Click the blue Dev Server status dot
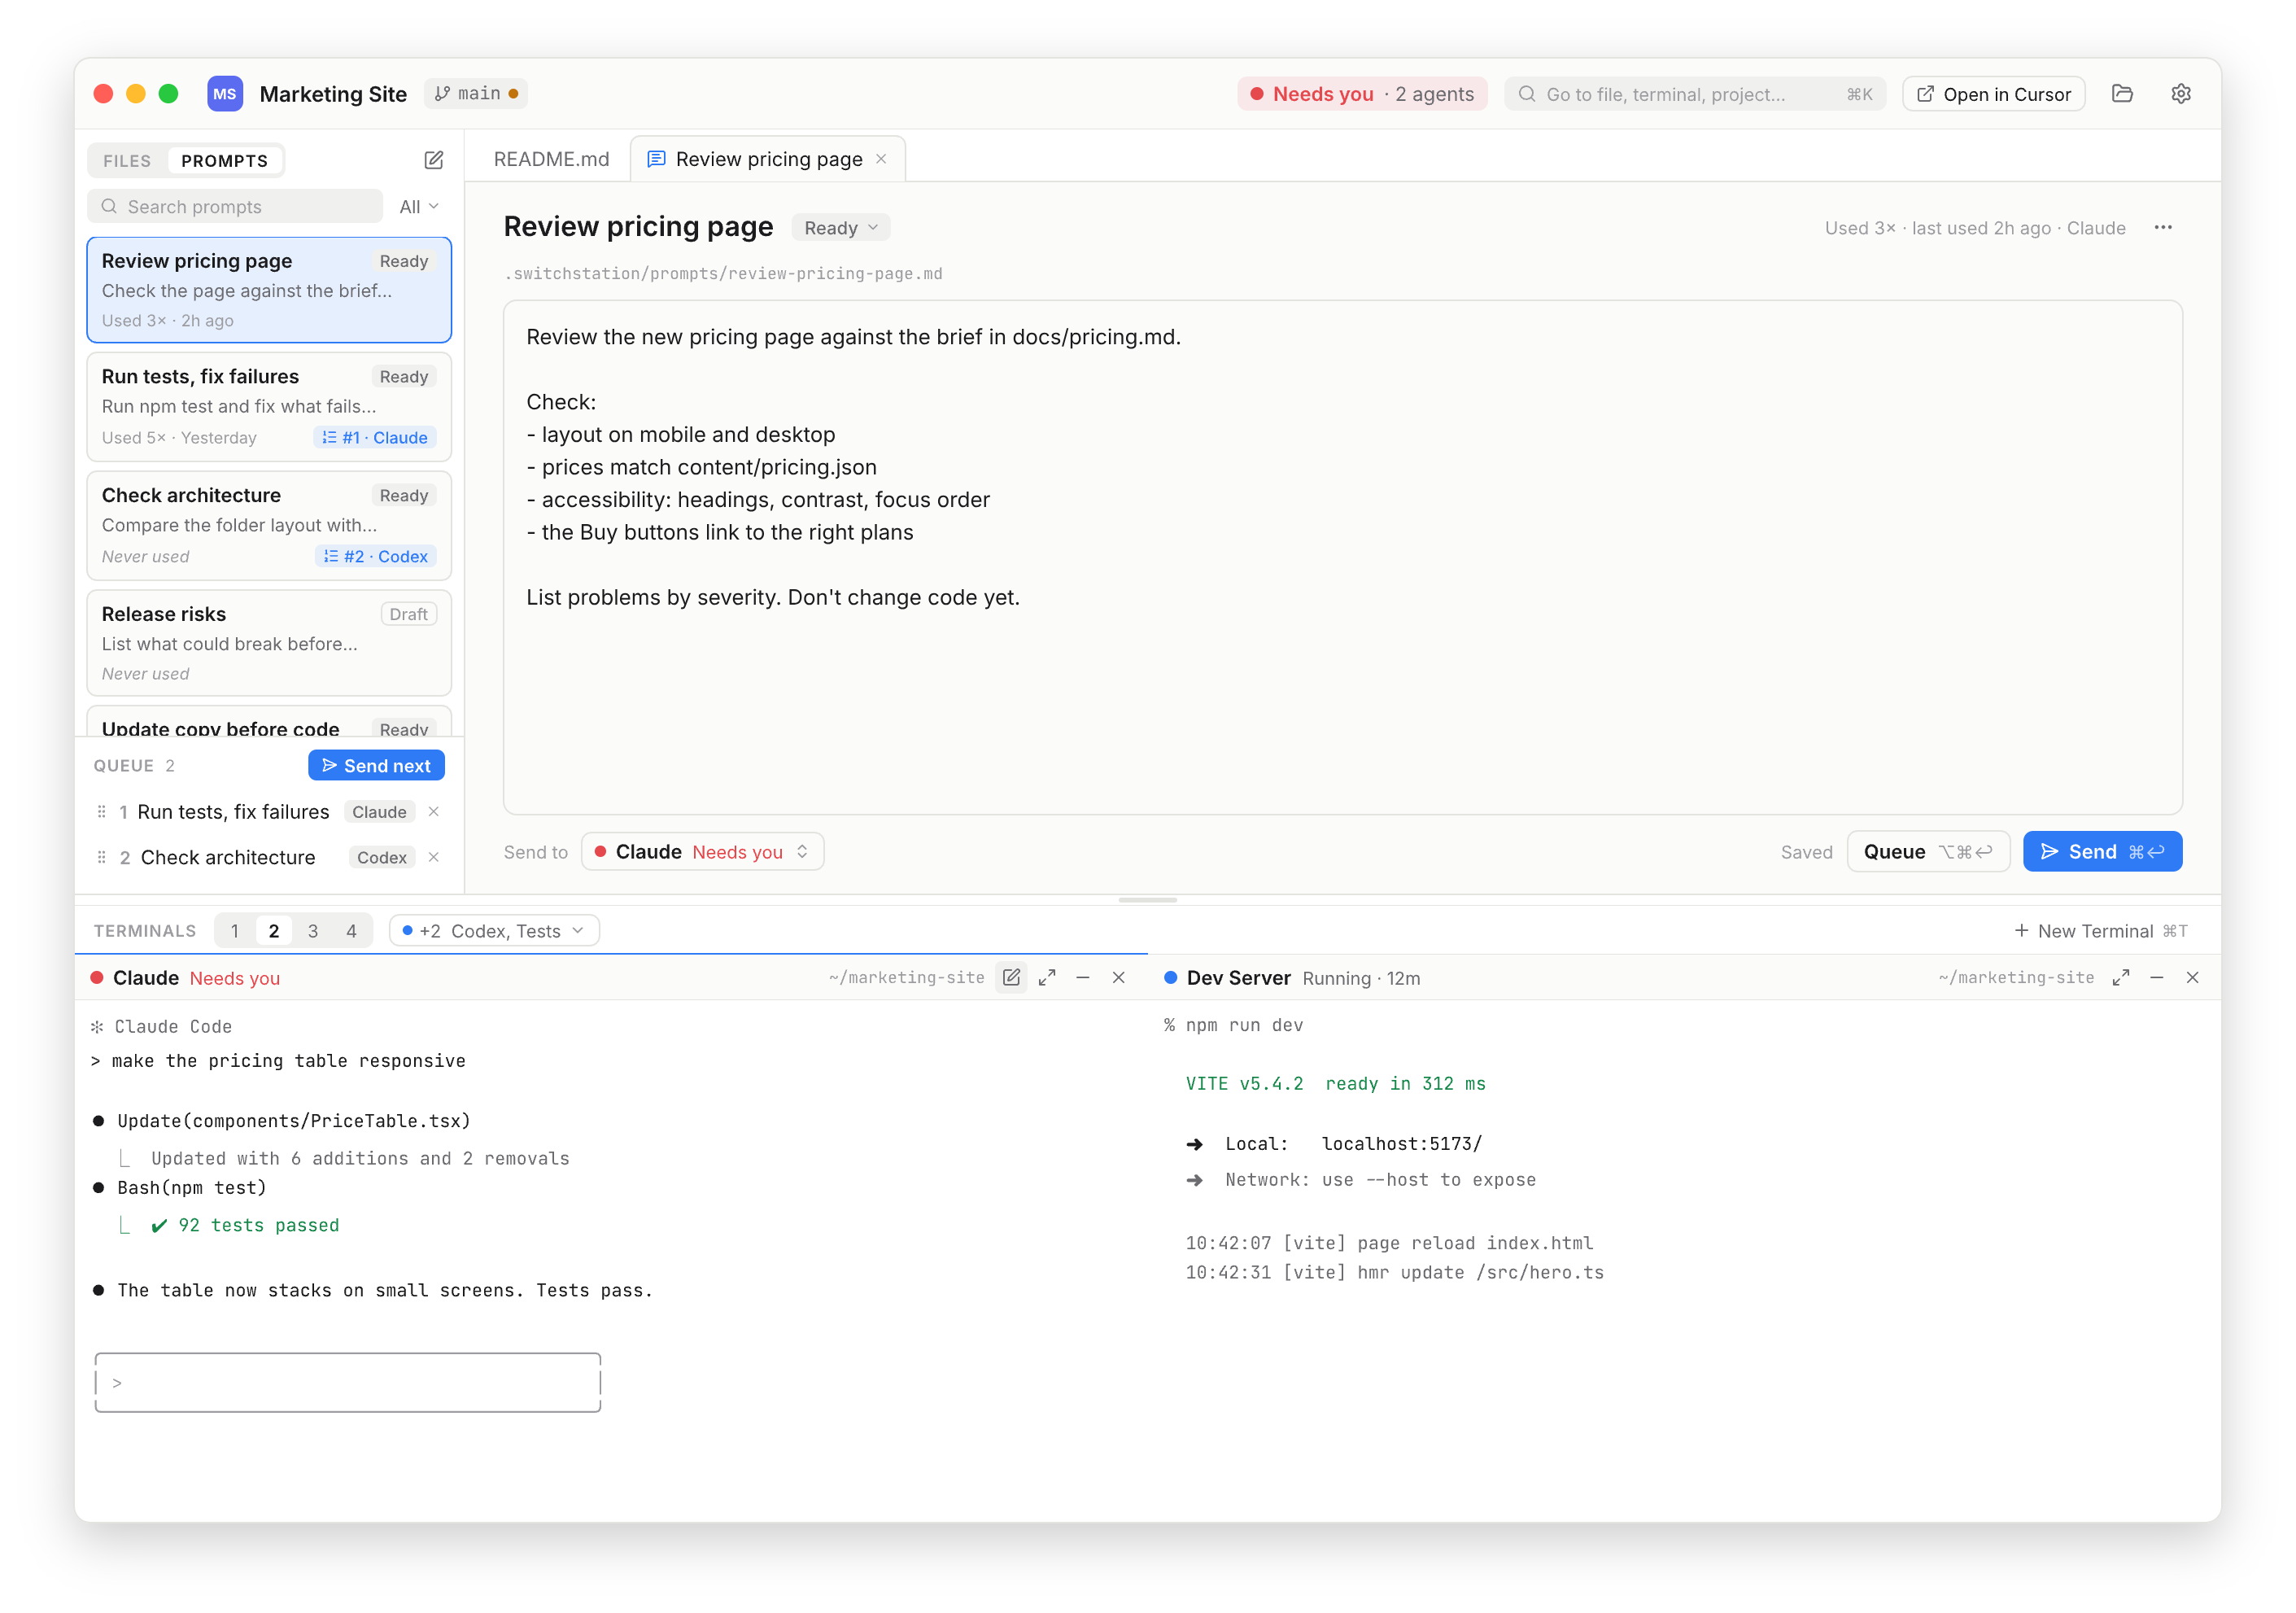2296x1613 pixels. click(x=1169, y=977)
